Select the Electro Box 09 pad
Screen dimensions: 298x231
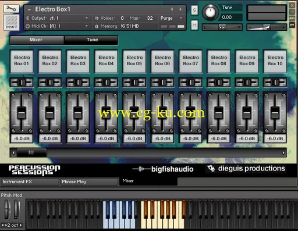pyautogui.click(x=247, y=61)
